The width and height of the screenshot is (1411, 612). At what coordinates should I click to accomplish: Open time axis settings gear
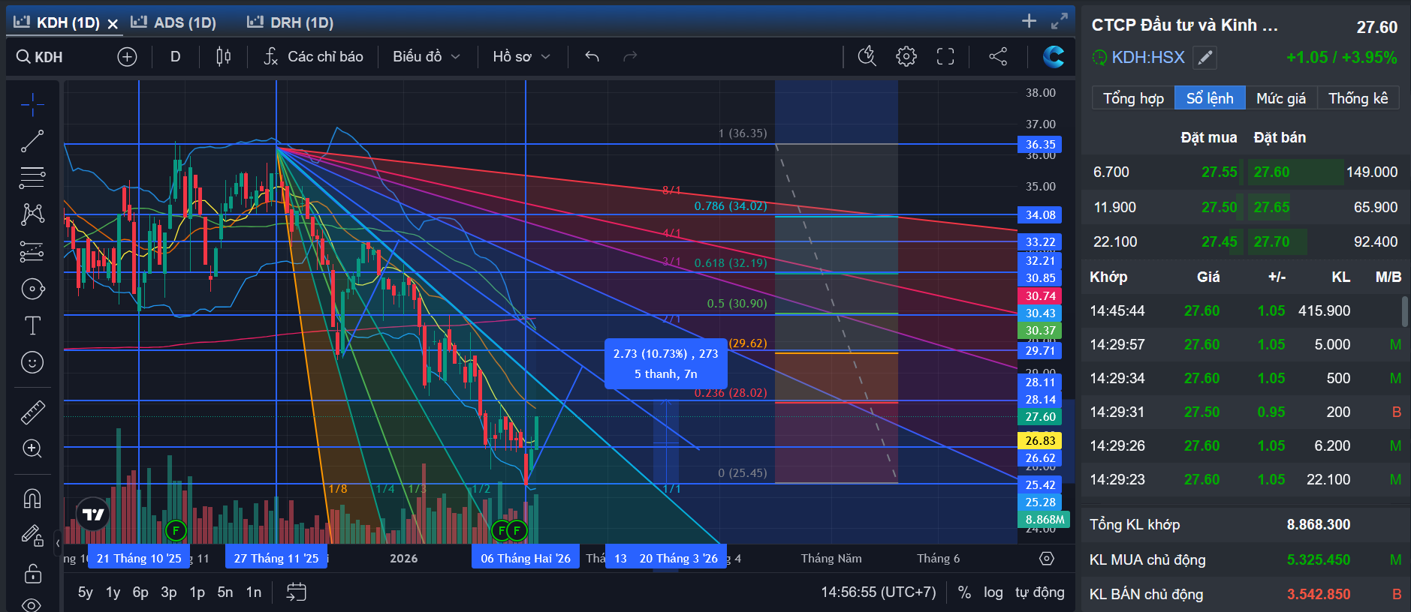tap(1047, 559)
